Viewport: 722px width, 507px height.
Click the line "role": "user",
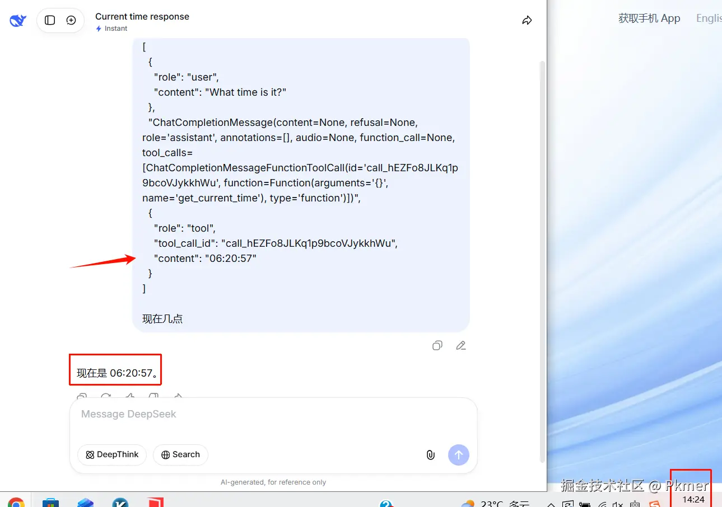point(187,77)
